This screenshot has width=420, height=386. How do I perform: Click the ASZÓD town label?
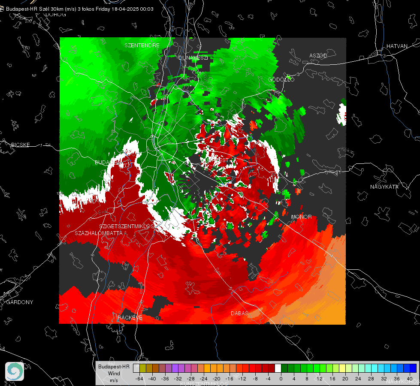318,55
